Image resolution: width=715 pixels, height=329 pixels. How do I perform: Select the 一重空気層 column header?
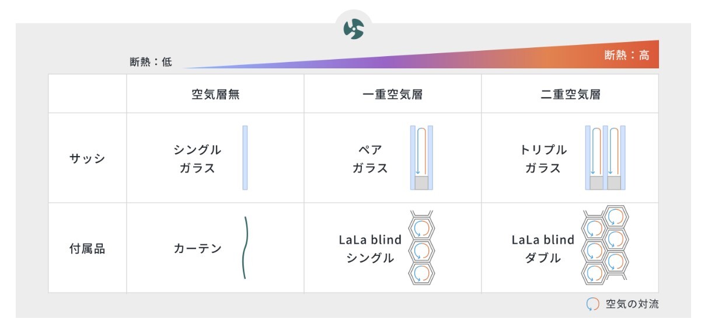[393, 94]
